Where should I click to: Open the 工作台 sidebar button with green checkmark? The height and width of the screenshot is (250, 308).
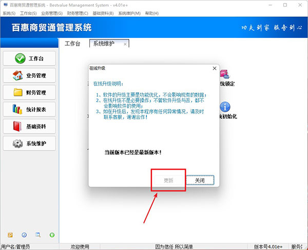point(29,58)
